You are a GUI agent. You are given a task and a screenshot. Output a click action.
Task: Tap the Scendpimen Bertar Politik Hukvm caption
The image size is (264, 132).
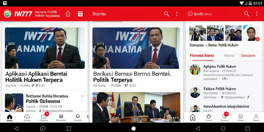(x=214, y=45)
